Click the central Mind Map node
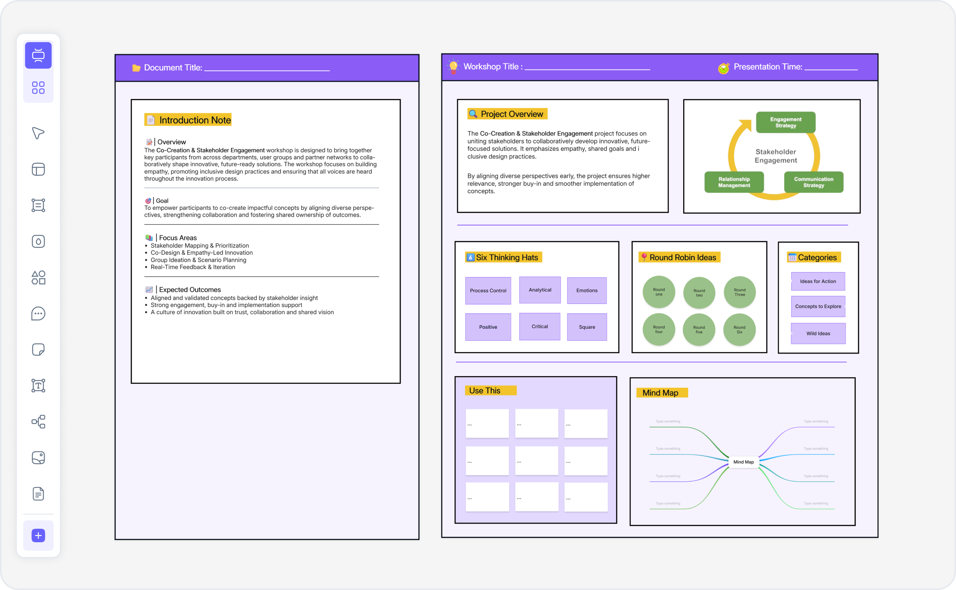The width and height of the screenshot is (956, 590). pos(743,462)
